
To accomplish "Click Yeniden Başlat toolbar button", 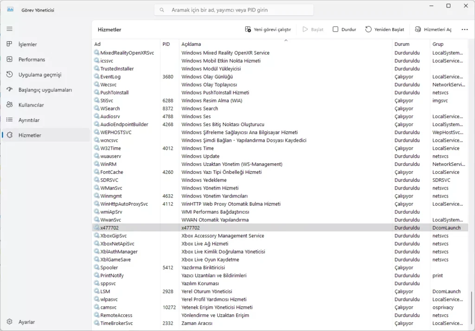I will [x=385, y=30].
